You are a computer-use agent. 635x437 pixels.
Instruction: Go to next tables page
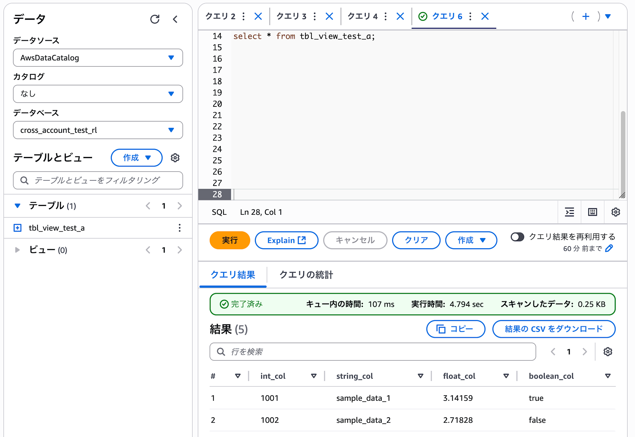click(180, 206)
